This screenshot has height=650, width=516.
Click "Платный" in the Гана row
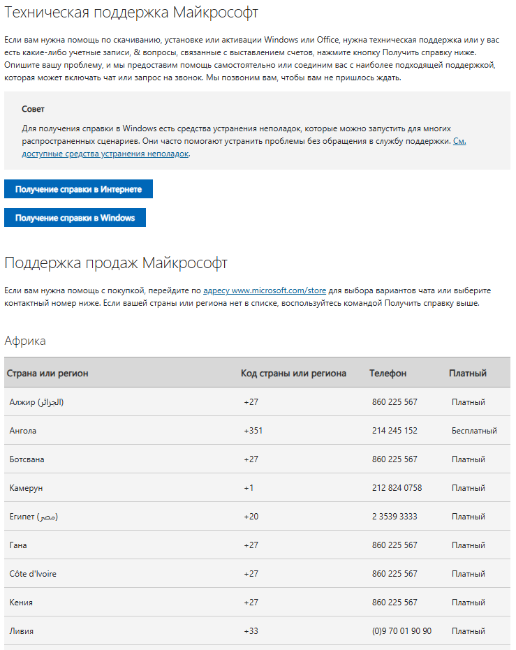pos(469,545)
